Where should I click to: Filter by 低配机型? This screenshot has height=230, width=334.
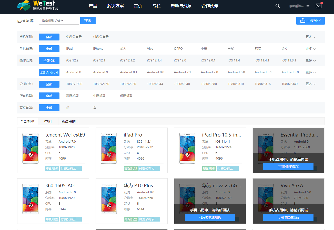pyautogui.click(x=126, y=96)
